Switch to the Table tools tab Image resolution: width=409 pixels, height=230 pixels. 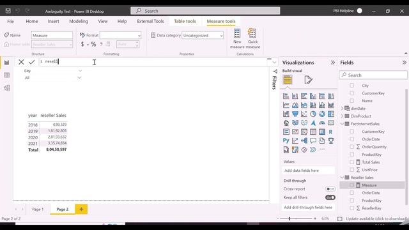point(185,21)
